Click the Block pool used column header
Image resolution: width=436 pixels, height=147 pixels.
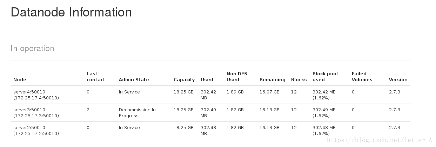325,77
